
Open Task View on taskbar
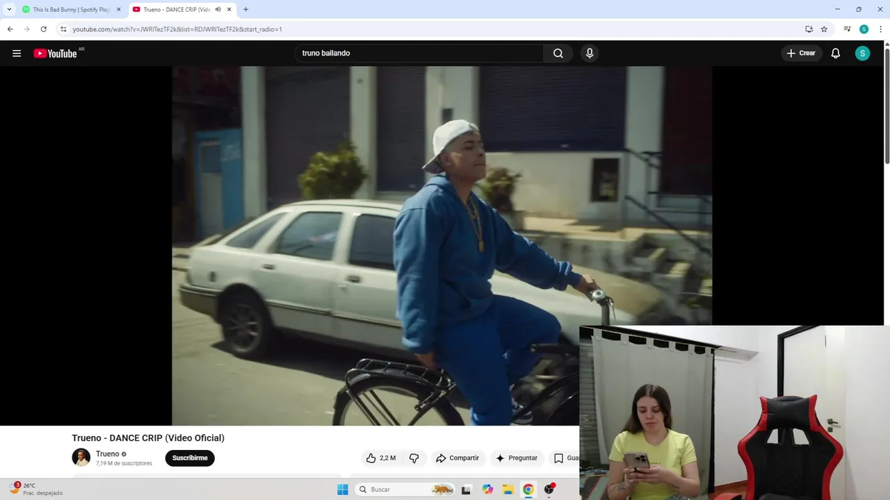coord(466,490)
